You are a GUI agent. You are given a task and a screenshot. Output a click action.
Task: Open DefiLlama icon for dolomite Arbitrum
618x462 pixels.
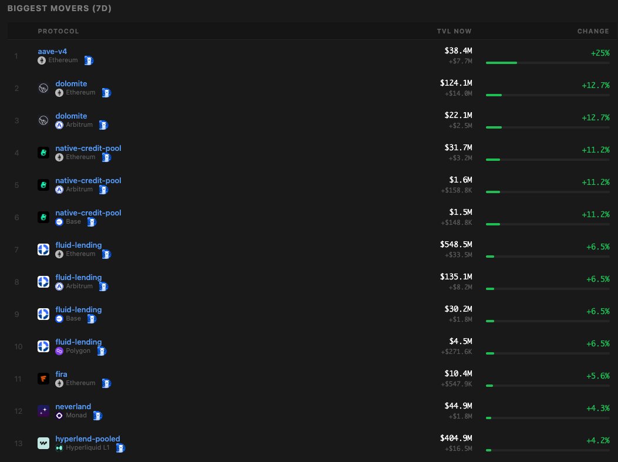tap(103, 125)
